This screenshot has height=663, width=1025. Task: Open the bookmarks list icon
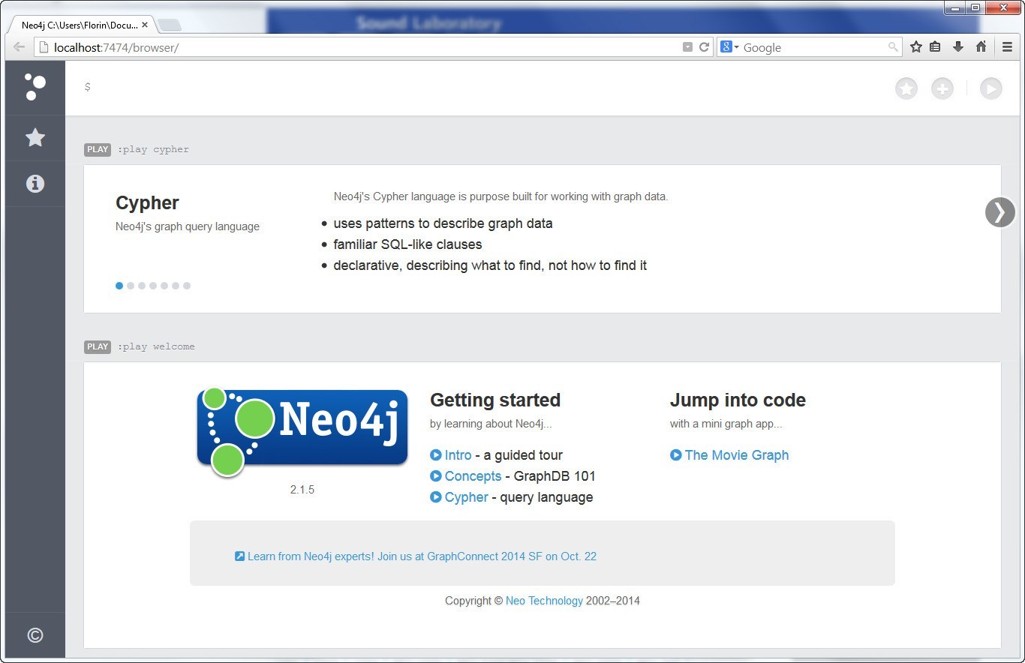click(x=935, y=46)
